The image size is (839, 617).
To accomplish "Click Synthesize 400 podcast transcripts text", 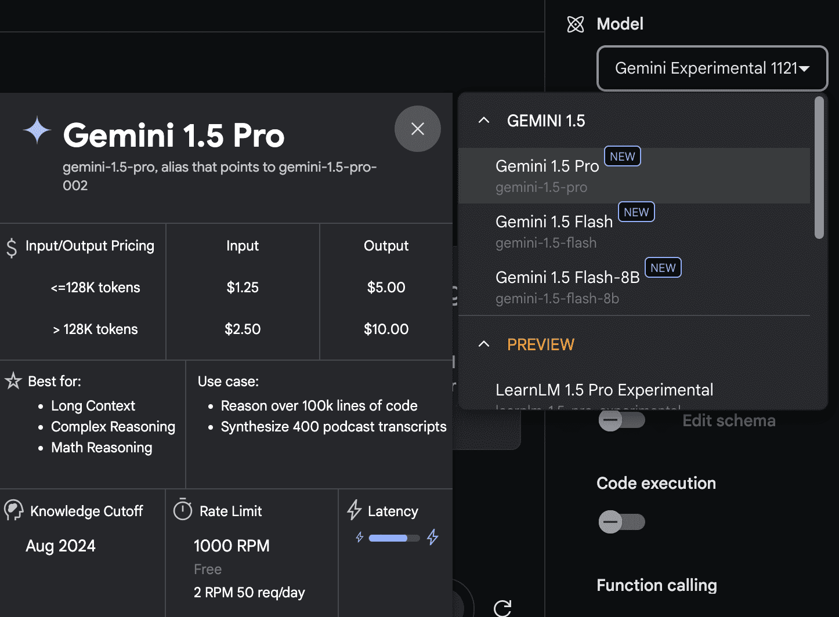I will [x=334, y=427].
